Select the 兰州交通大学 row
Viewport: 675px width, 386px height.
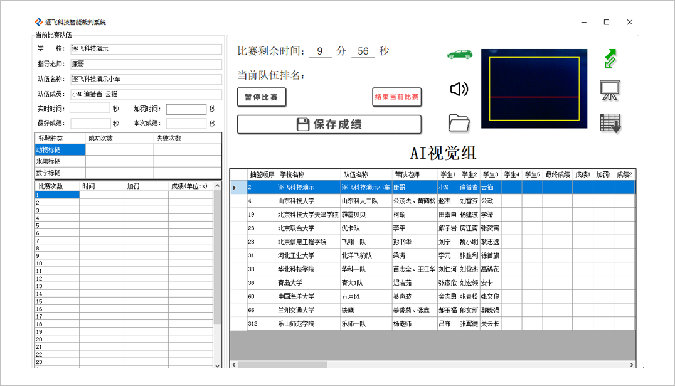[x=433, y=310]
